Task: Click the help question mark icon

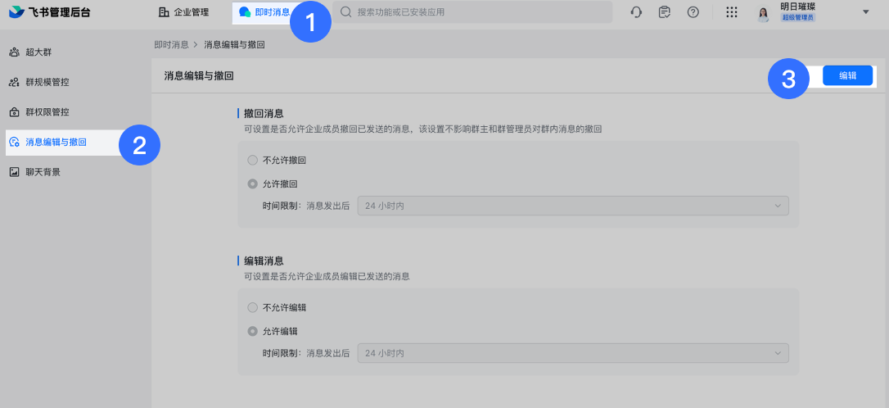Action: 693,12
